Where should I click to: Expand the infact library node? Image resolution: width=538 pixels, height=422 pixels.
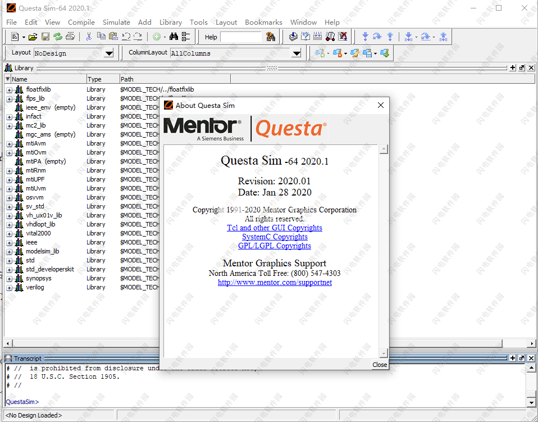coord(9,117)
